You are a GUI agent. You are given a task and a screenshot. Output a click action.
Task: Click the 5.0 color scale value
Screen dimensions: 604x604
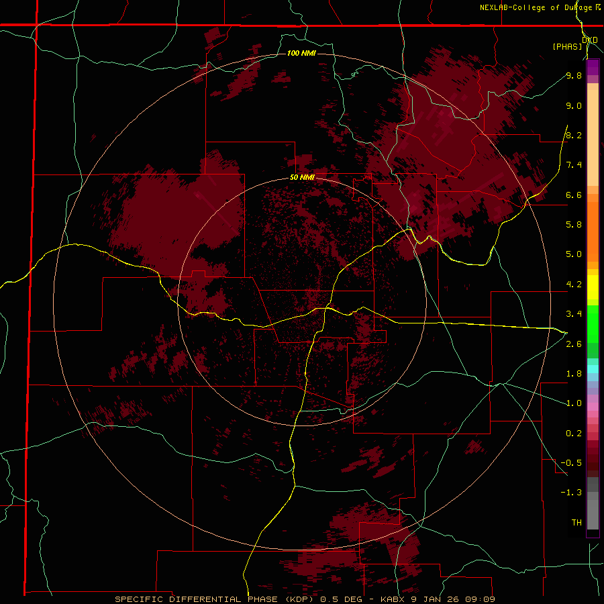(x=574, y=254)
